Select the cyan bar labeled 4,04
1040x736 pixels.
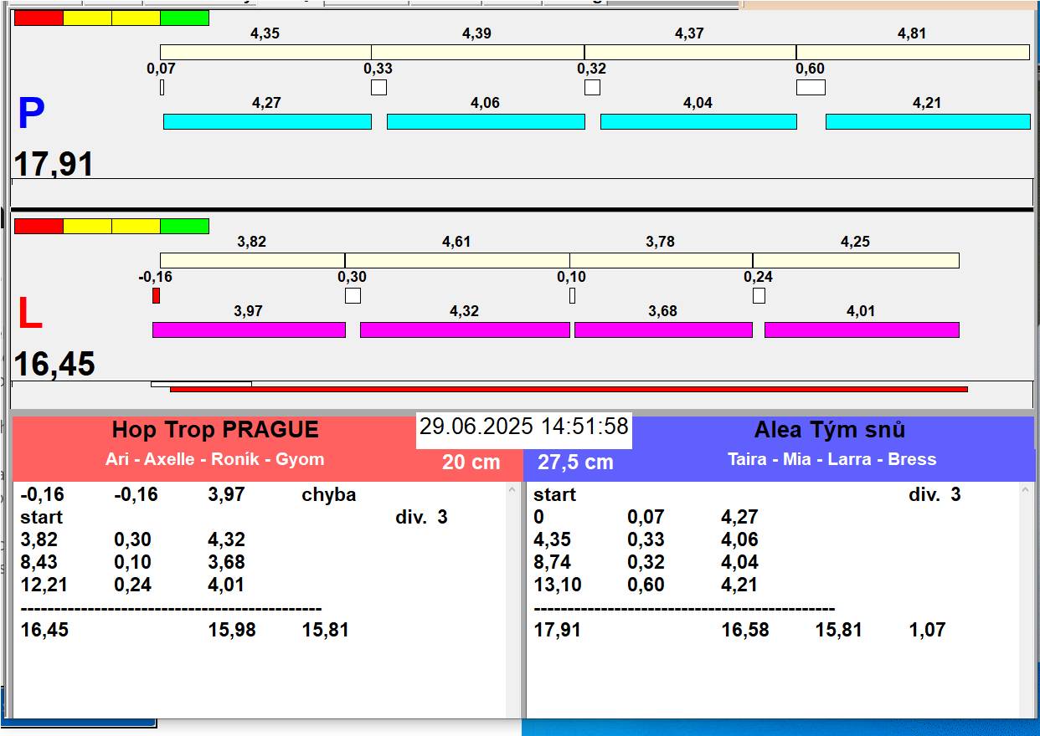coord(698,121)
